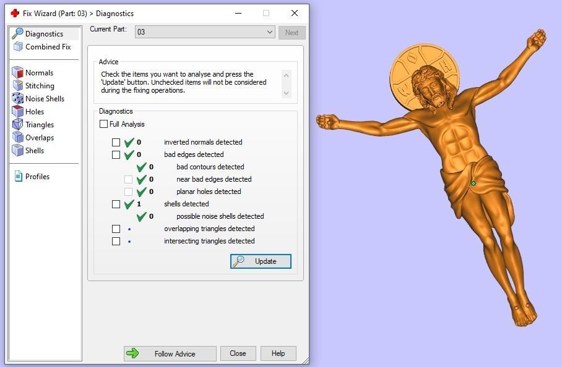Click the Next button
The width and height of the screenshot is (562, 367).
292,33
